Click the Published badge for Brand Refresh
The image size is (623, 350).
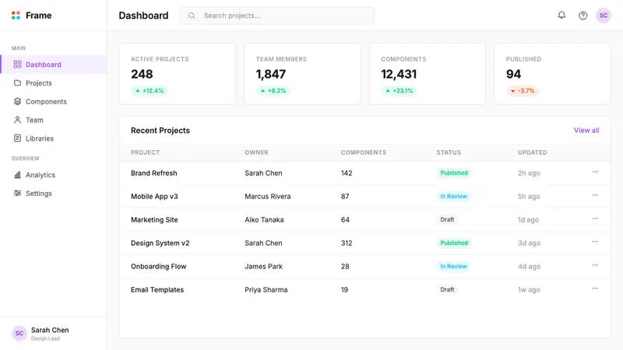click(x=454, y=173)
